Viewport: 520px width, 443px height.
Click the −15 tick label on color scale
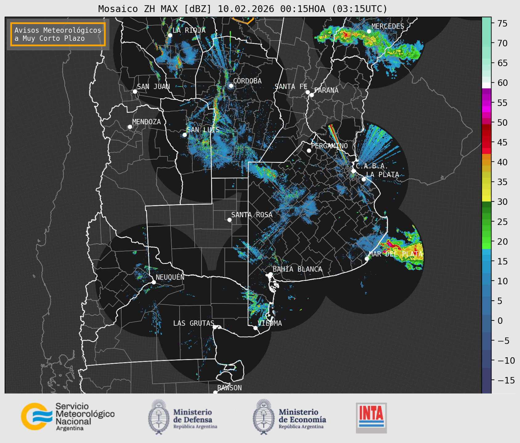(x=506, y=380)
